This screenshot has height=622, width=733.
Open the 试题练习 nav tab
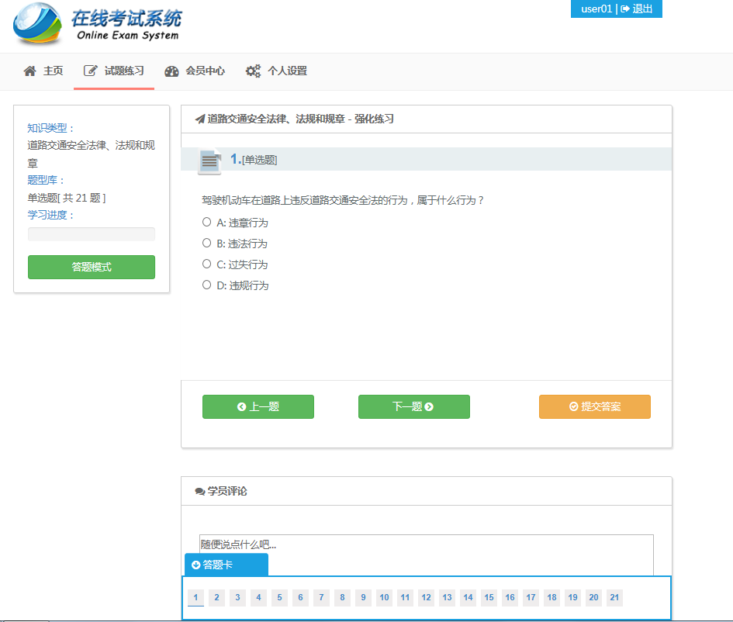(114, 71)
